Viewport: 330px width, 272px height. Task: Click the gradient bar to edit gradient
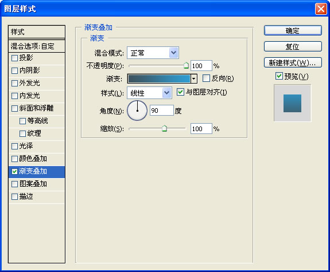click(x=159, y=79)
